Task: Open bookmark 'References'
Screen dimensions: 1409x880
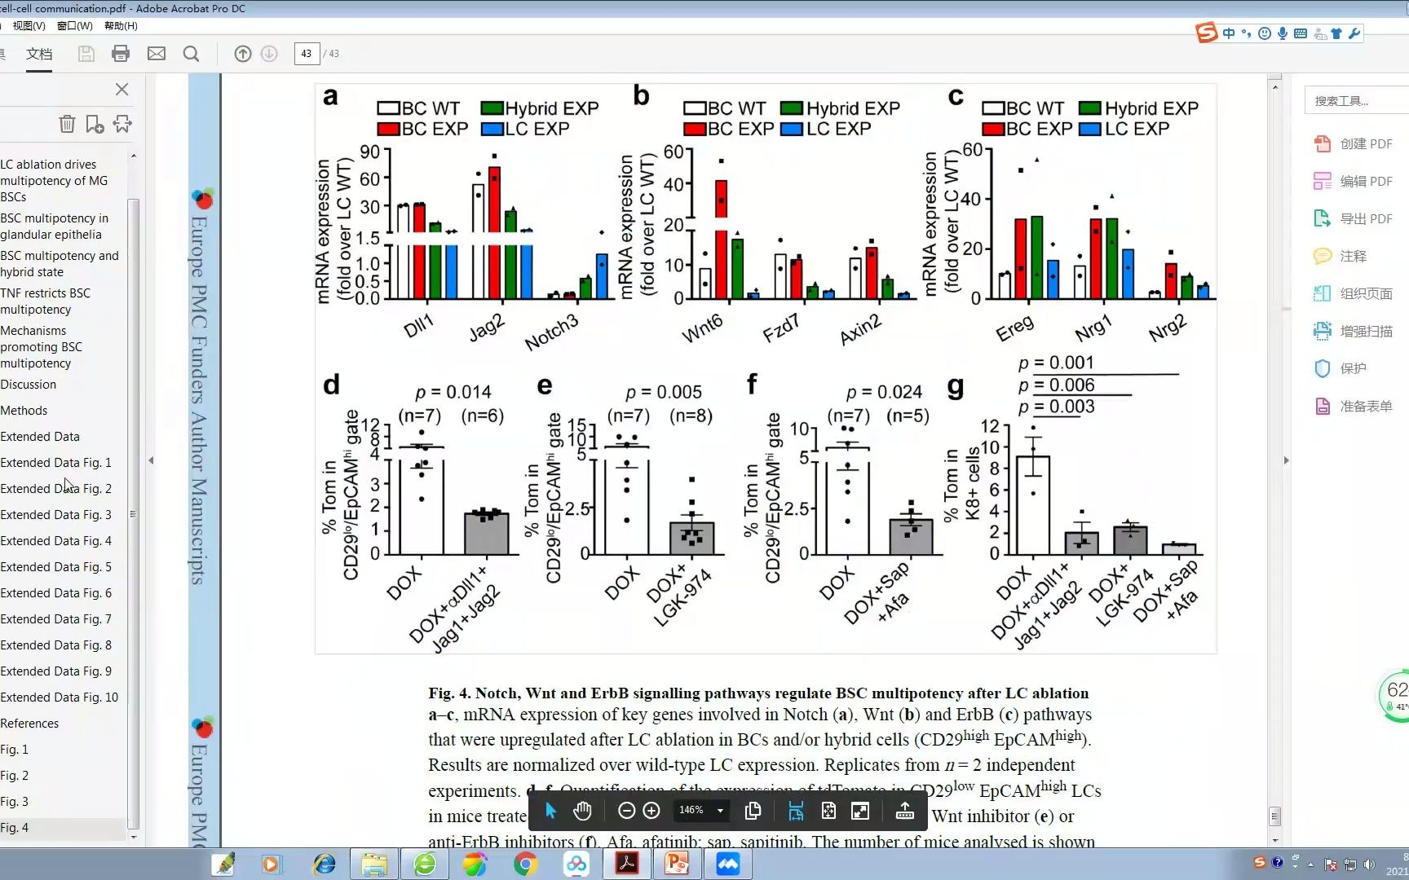Action: (x=29, y=724)
